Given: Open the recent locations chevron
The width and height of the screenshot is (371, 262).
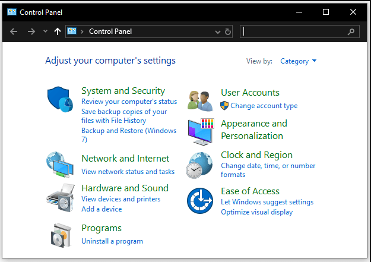Looking at the screenshot, I should pyautogui.click(x=46, y=31).
